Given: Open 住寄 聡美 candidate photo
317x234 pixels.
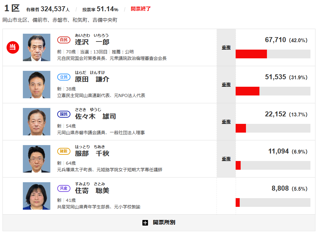Looking at the screenshot, I should point(36,196).
